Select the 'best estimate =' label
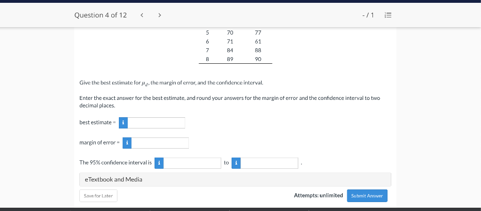This screenshot has width=481, height=211. [x=97, y=122]
